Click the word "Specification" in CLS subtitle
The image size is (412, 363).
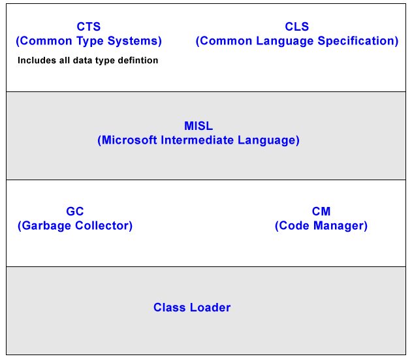[358, 41]
